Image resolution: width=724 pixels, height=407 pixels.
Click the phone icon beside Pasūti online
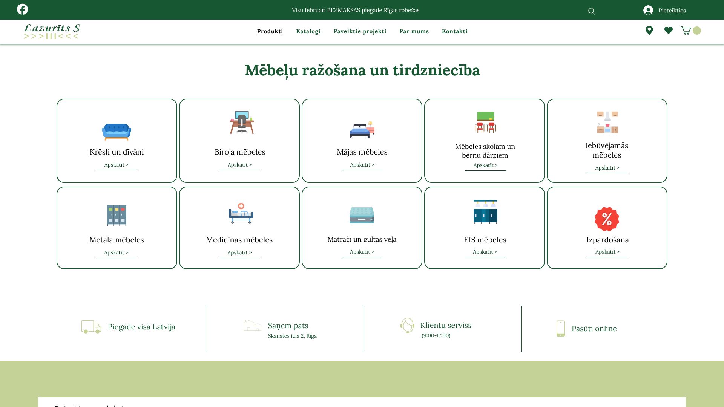pos(560,328)
